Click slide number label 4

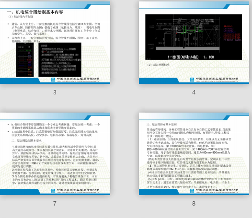click(x=194, y=92)
